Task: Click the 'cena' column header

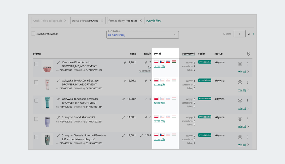Action: (x=133, y=54)
